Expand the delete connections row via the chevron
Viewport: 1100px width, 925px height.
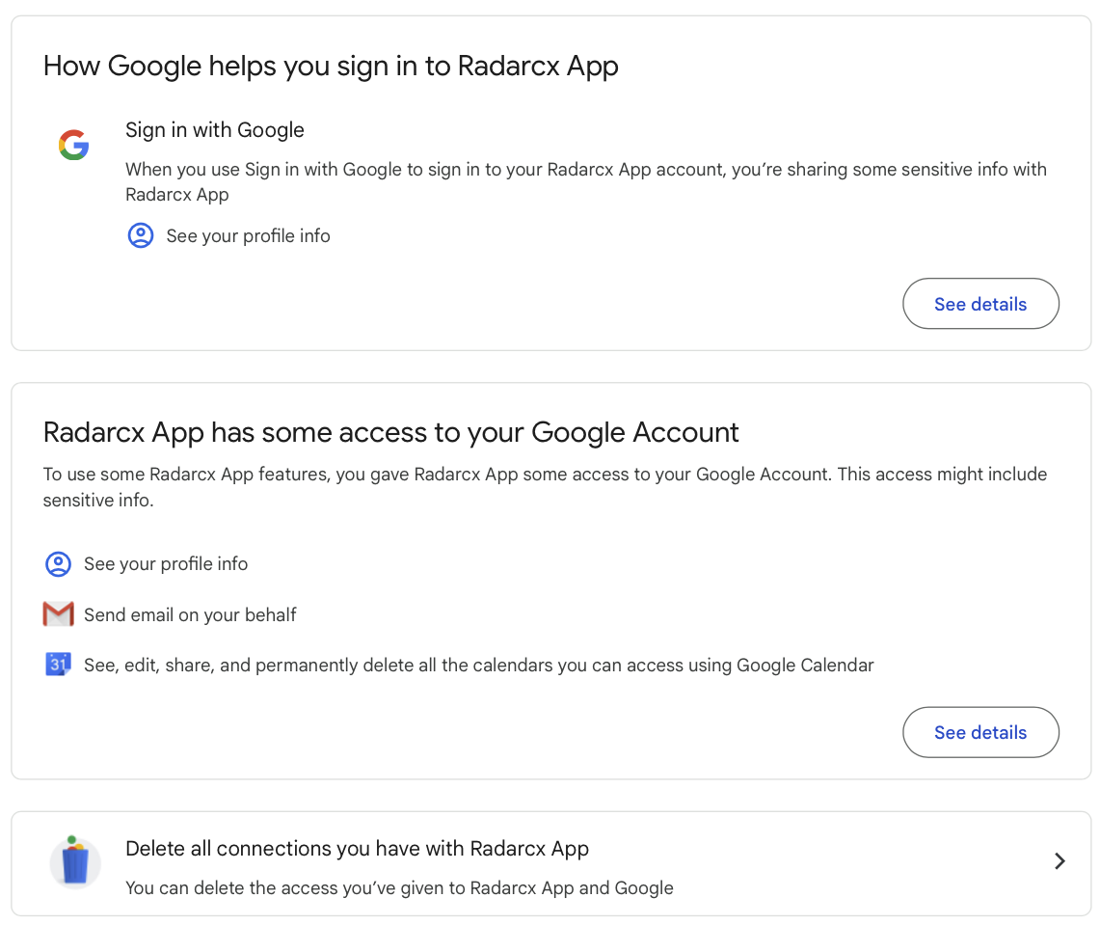(x=1059, y=860)
